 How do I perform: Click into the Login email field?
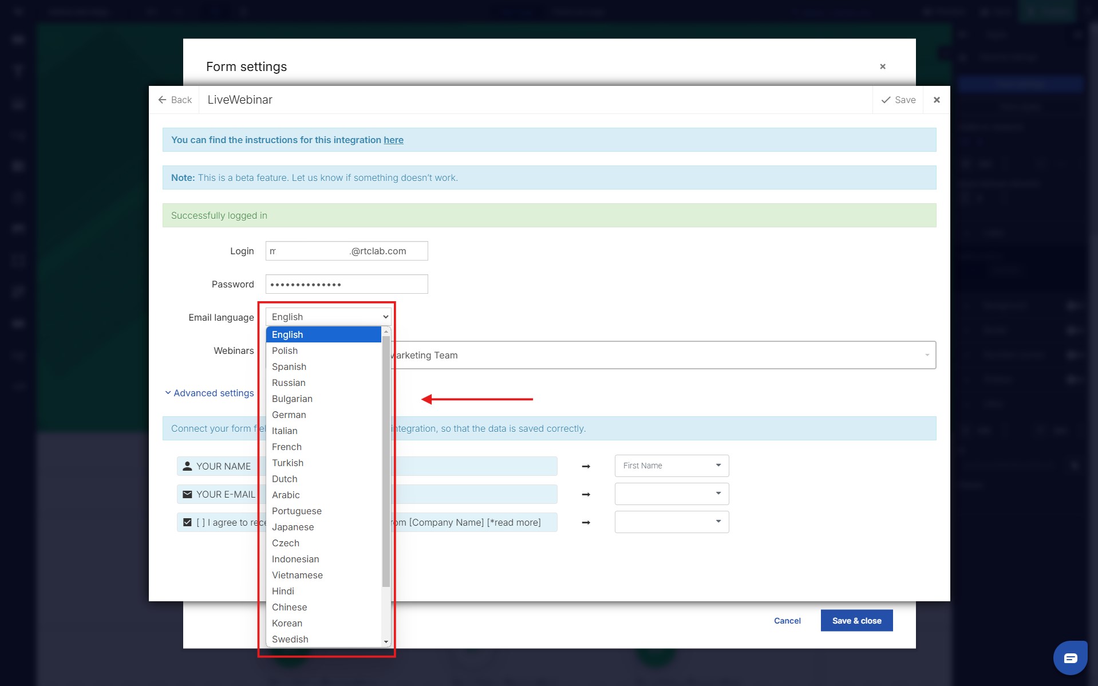click(x=346, y=251)
